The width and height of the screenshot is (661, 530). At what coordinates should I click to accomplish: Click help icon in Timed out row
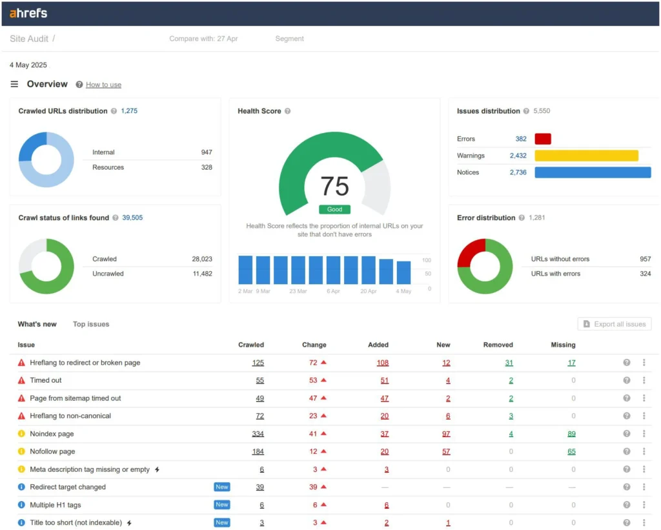click(627, 380)
